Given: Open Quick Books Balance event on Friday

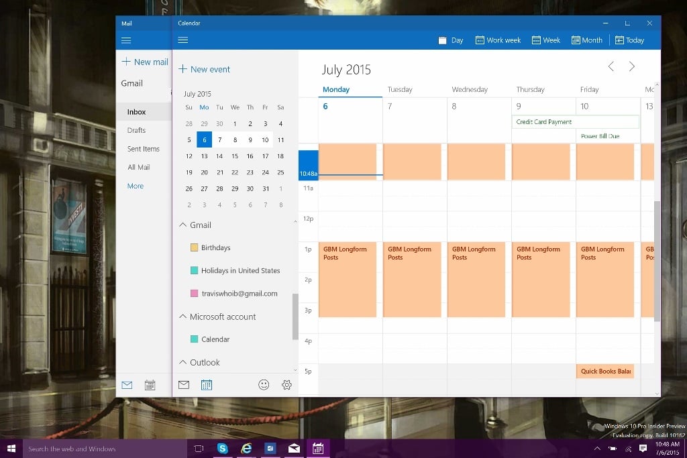Looking at the screenshot, I should (x=605, y=371).
